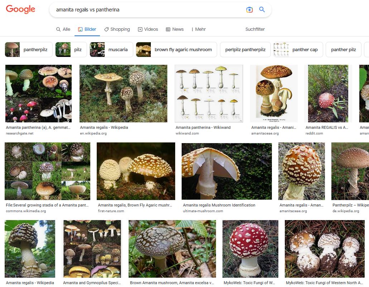Open the Shopping tab
Viewport: 369px width, 287px height.
[x=117, y=29]
